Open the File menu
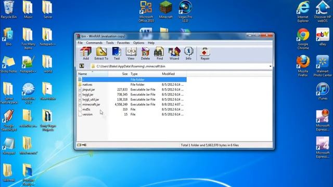 click(80, 43)
